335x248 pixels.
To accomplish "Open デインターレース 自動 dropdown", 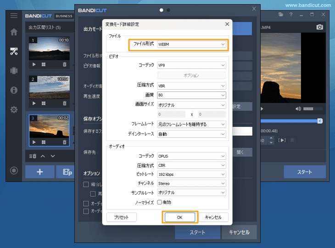I will tap(191, 134).
